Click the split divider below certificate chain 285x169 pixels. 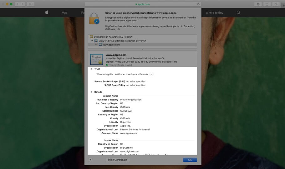tap(142, 49)
